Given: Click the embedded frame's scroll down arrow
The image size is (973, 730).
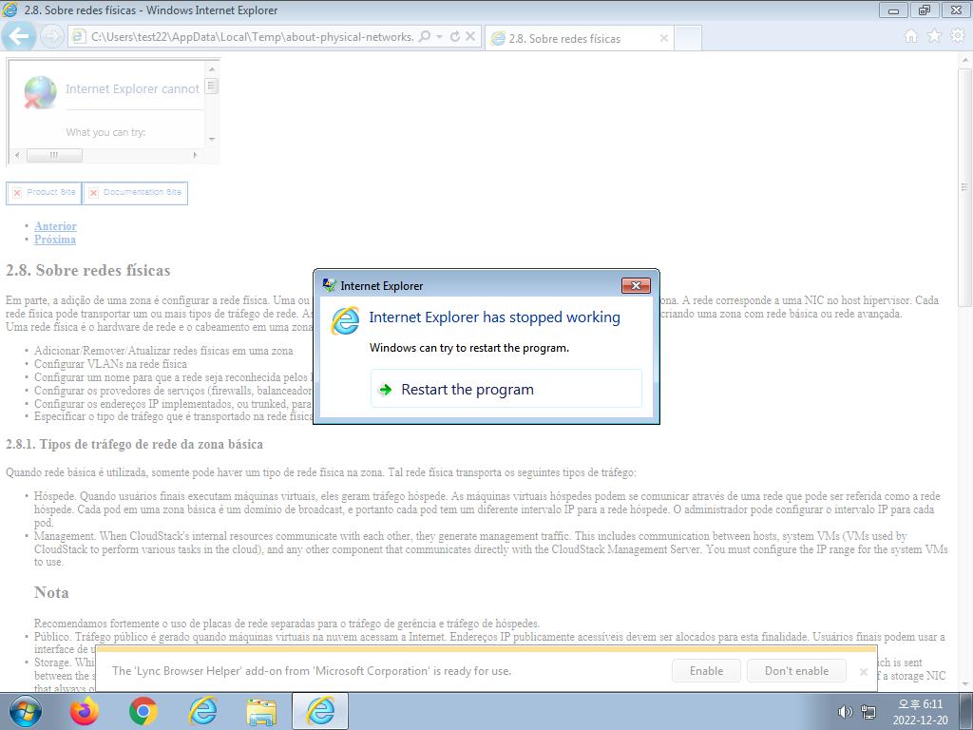Looking at the screenshot, I should 212,139.
